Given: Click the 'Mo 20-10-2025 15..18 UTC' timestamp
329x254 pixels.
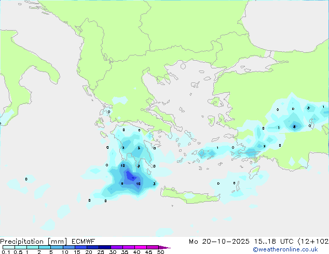Looking at the screenshot, I should click(x=241, y=242).
